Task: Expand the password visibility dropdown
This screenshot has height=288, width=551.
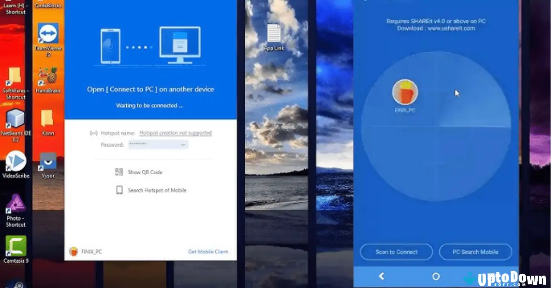Action: coord(183,144)
